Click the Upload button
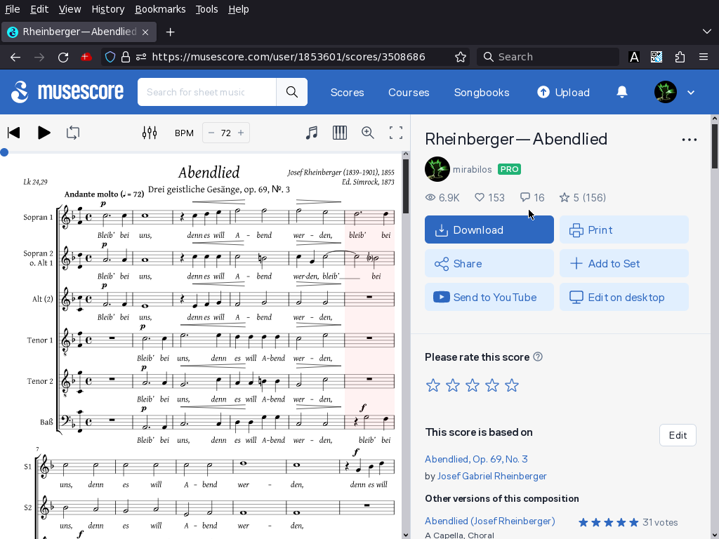This screenshot has height=539, width=719. [x=564, y=93]
